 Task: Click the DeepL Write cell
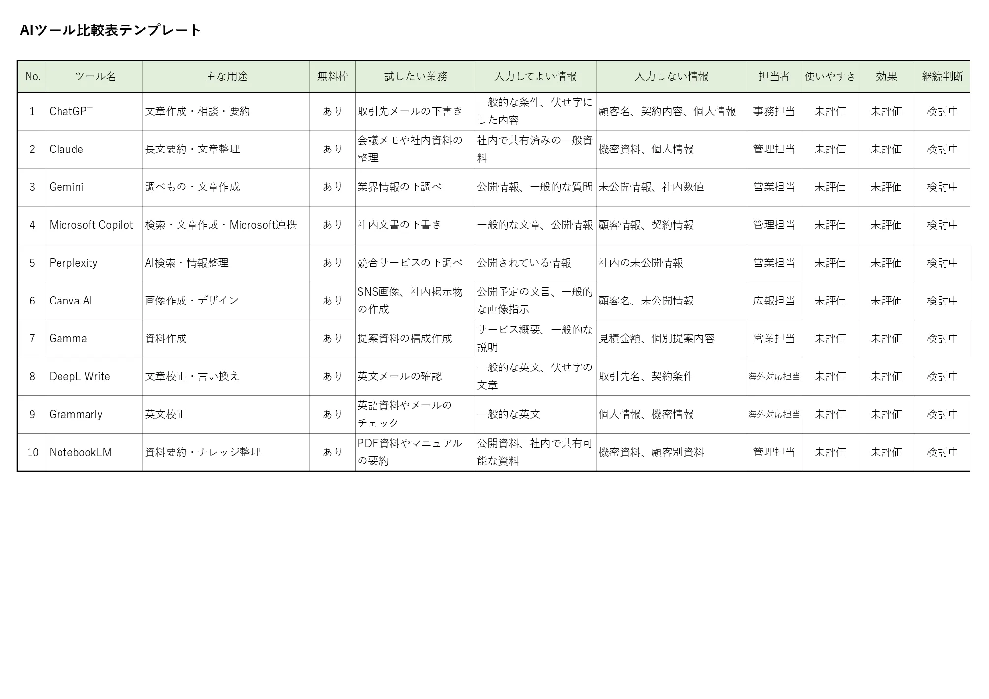tap(95, 377)
